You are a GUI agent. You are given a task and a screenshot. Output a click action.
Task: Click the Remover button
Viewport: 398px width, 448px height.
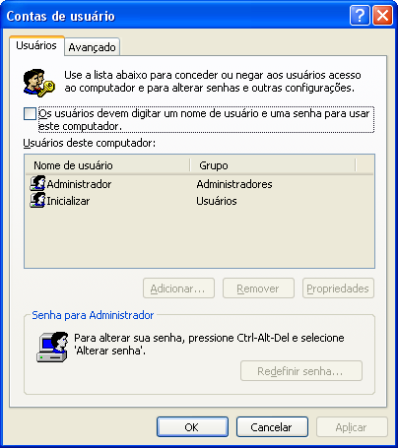click(x=258, y=288)
